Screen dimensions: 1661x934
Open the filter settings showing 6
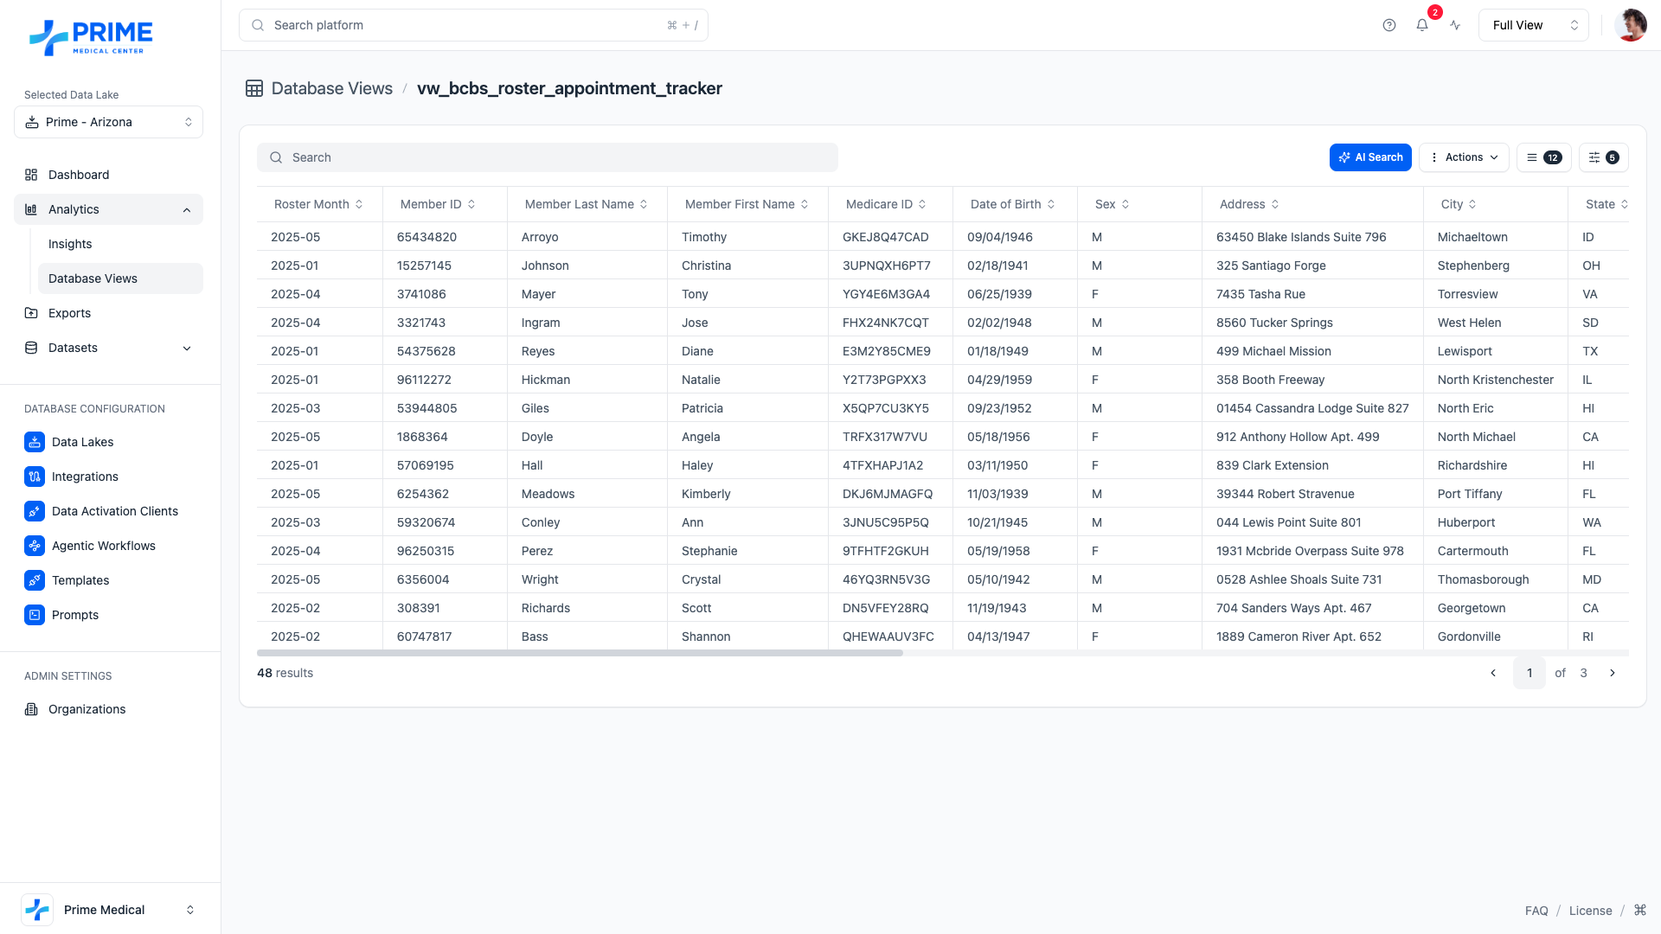click(x=1603, y=157)
